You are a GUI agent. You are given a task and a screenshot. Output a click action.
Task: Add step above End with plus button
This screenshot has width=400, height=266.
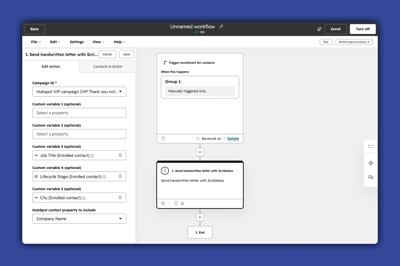[200, 217]
